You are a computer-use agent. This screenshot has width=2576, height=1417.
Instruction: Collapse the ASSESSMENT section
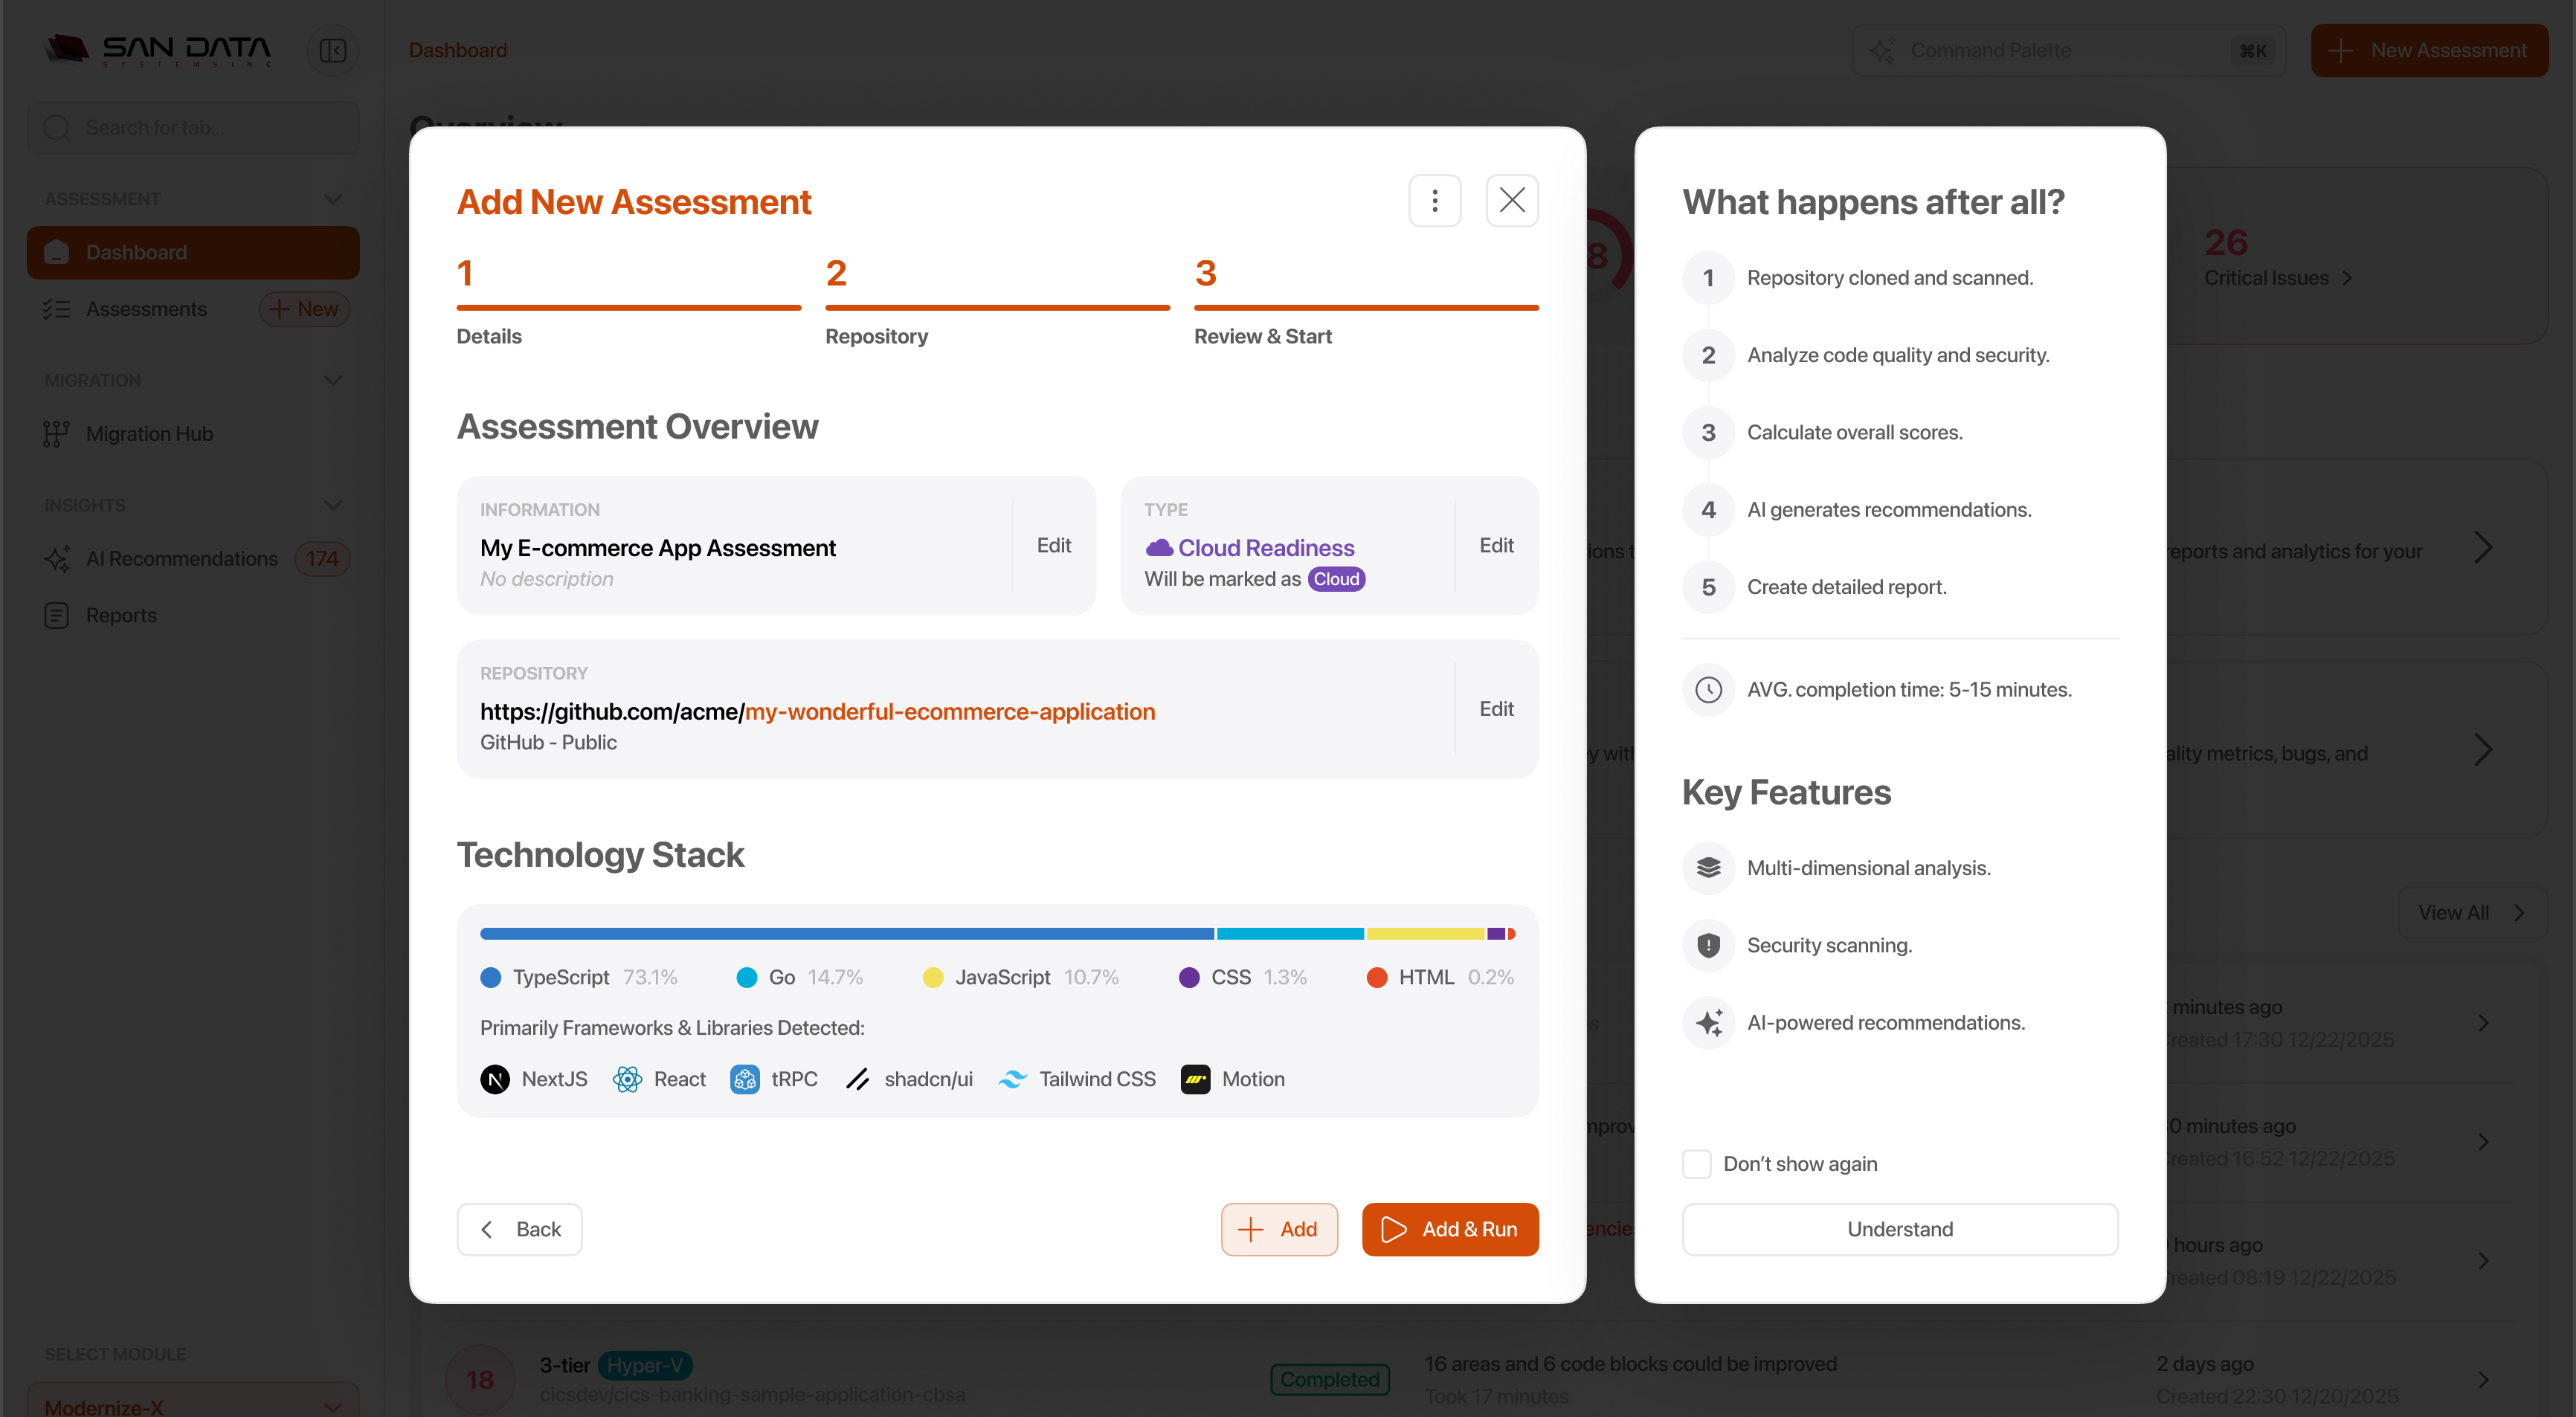click(333, 198)
